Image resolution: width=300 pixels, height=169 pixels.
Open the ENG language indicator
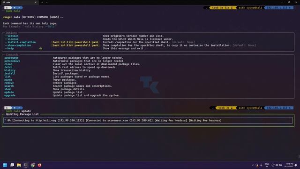(x=267, y=165)
